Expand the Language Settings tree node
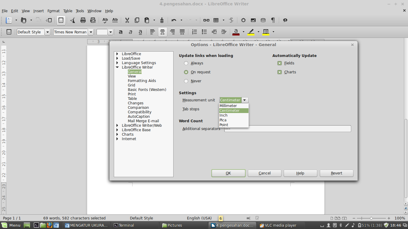The height and width of the screenshot is (229, 408). pyautogui.click(x=117, y=63)
